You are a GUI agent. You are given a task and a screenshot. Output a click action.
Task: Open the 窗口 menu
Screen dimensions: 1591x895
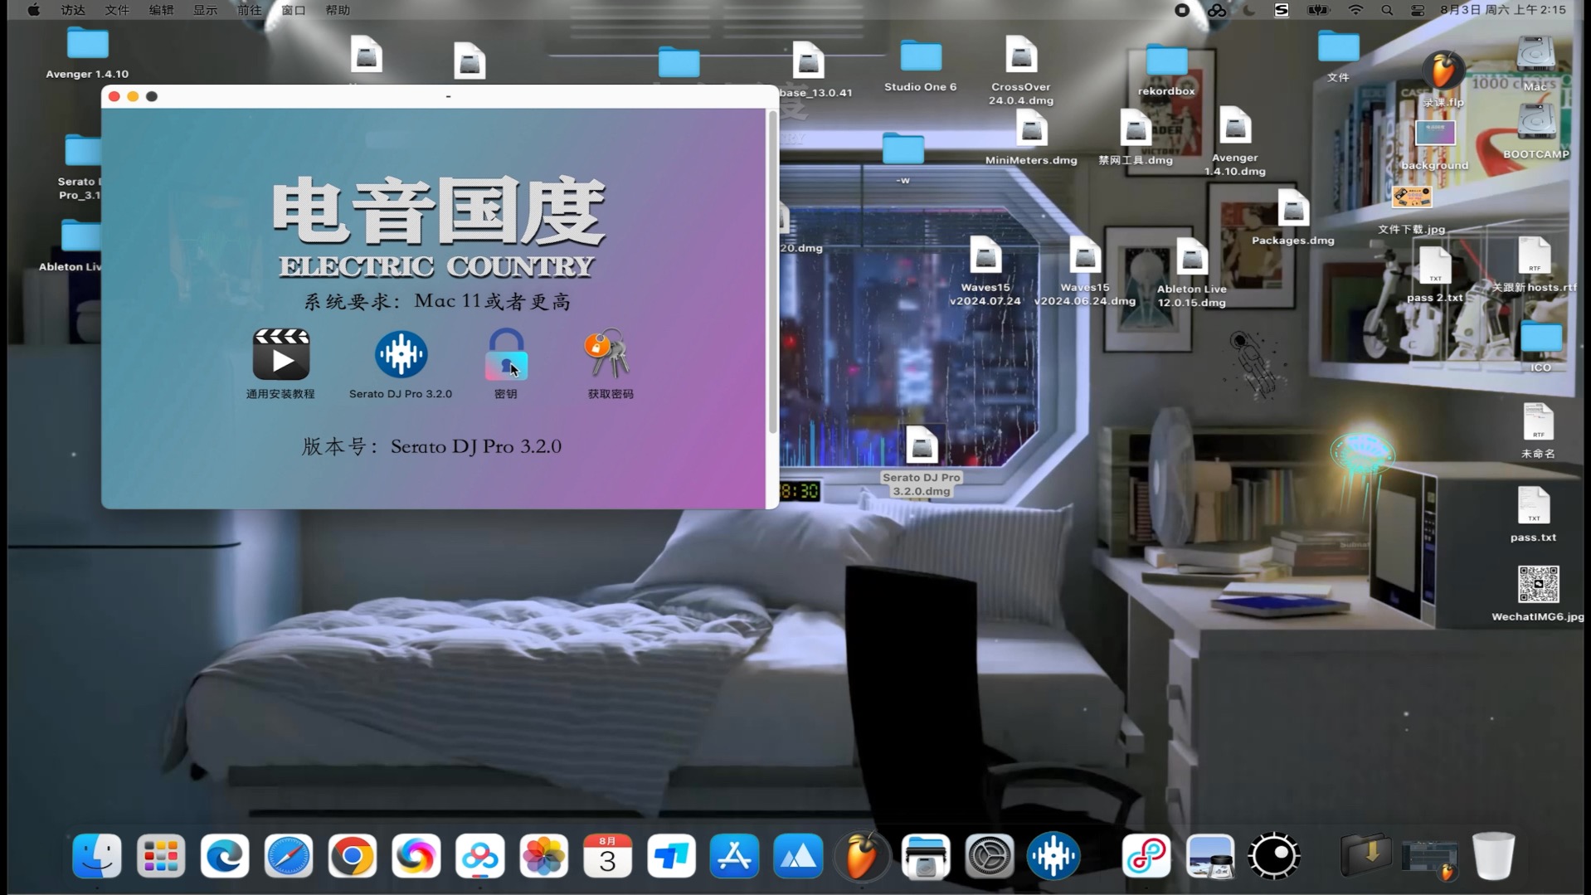[x=294, y=10]
